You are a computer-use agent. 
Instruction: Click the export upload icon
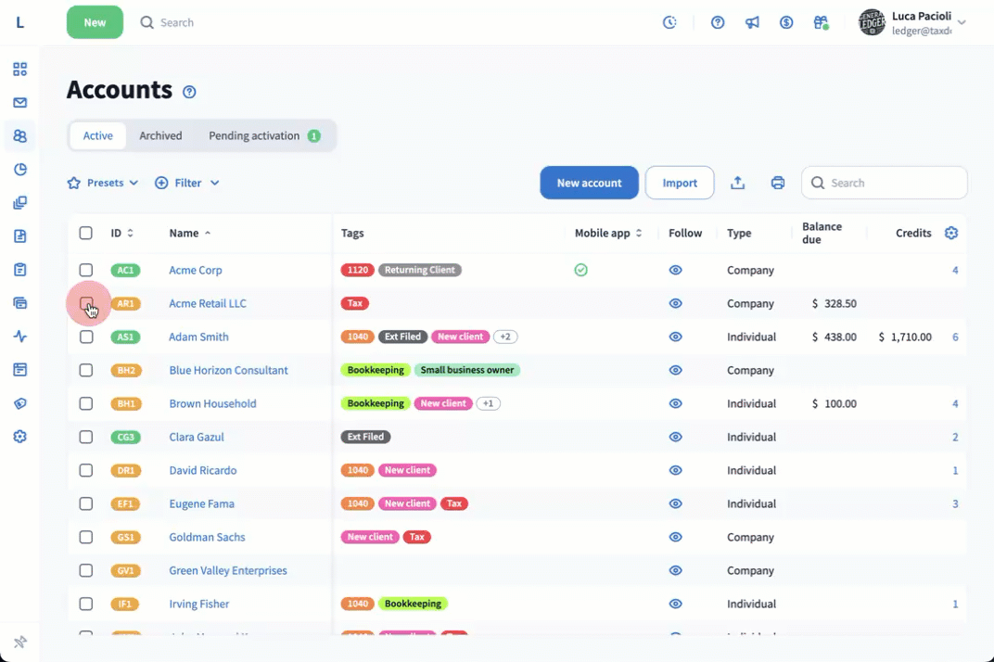click(737, 183)
